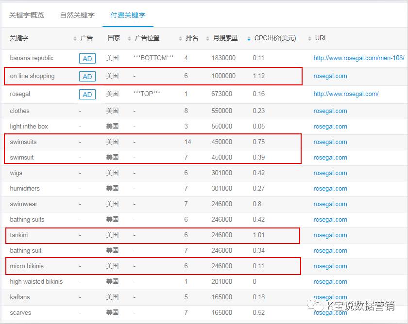408x324 pixels.
Task: Click search volume 673000
Action: point(221,94)
